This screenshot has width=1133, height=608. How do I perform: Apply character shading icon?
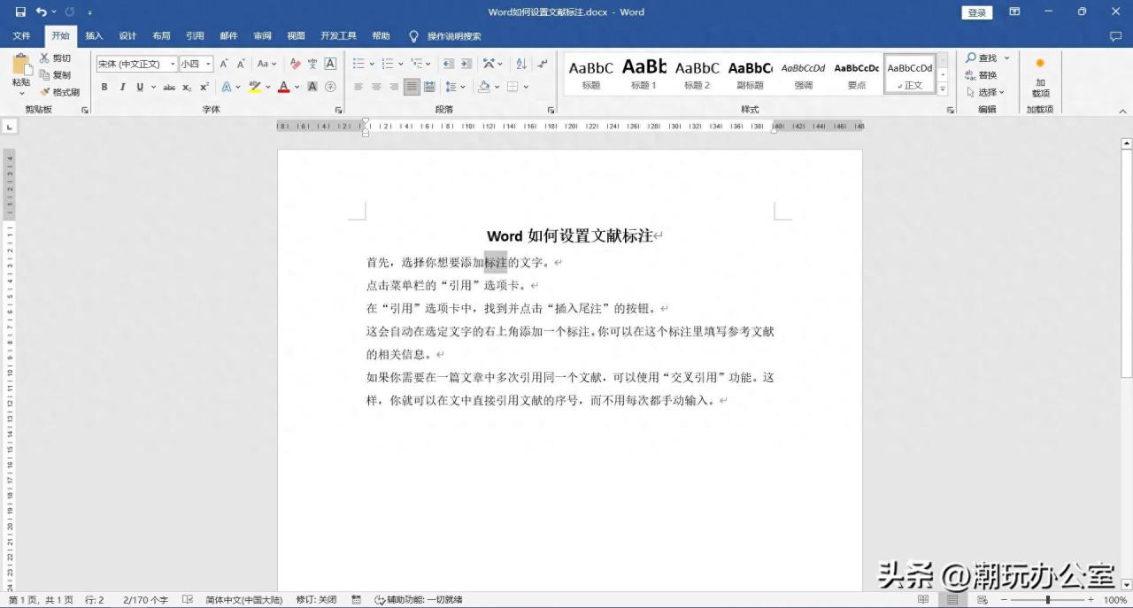[x=312, y=87]
